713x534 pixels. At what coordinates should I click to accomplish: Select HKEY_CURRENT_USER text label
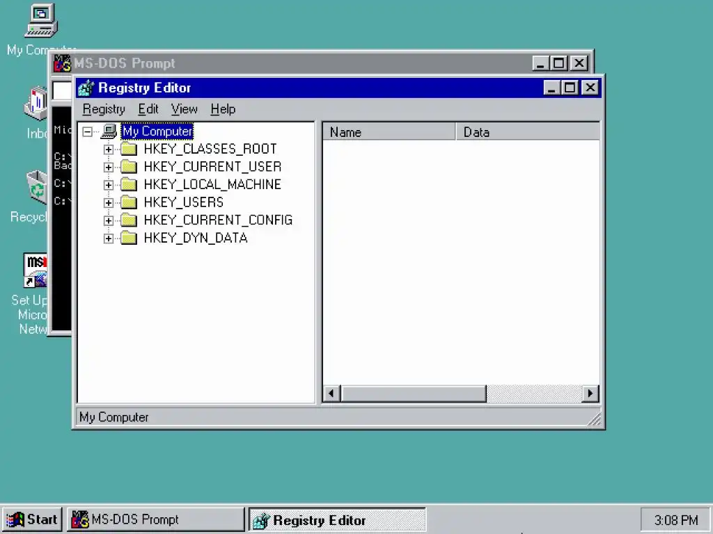tap(212, 167)
